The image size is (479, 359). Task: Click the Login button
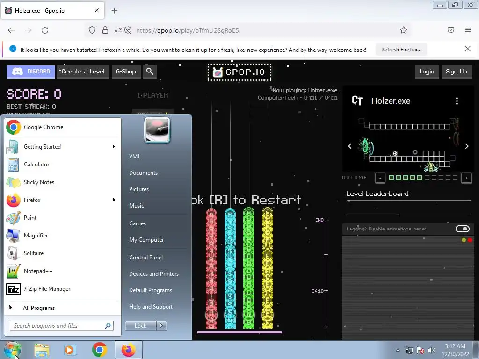pyautogui.click(x=427, y=72)
